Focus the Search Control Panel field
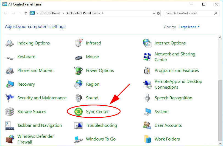 pos(191,13)
